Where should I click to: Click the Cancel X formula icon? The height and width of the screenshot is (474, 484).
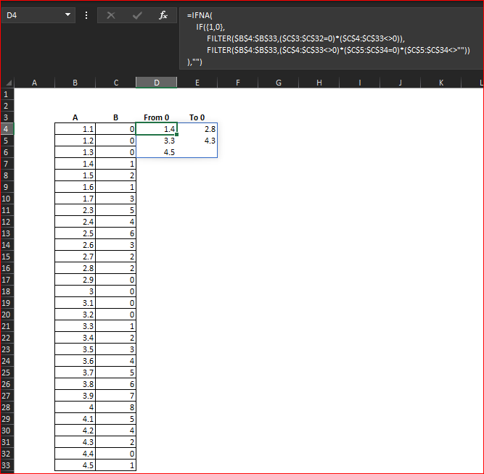click(x=111, y=15)
